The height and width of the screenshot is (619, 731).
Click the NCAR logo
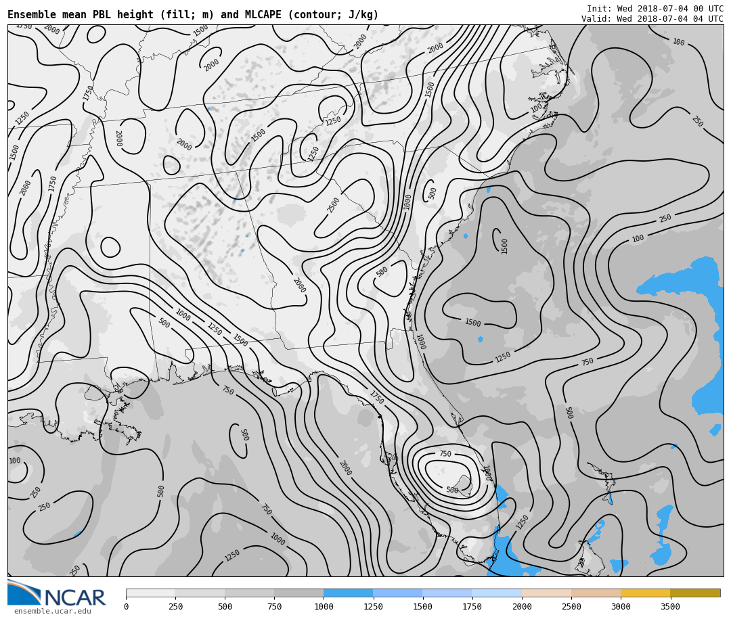pyautogui.click(x=57, y=593)
